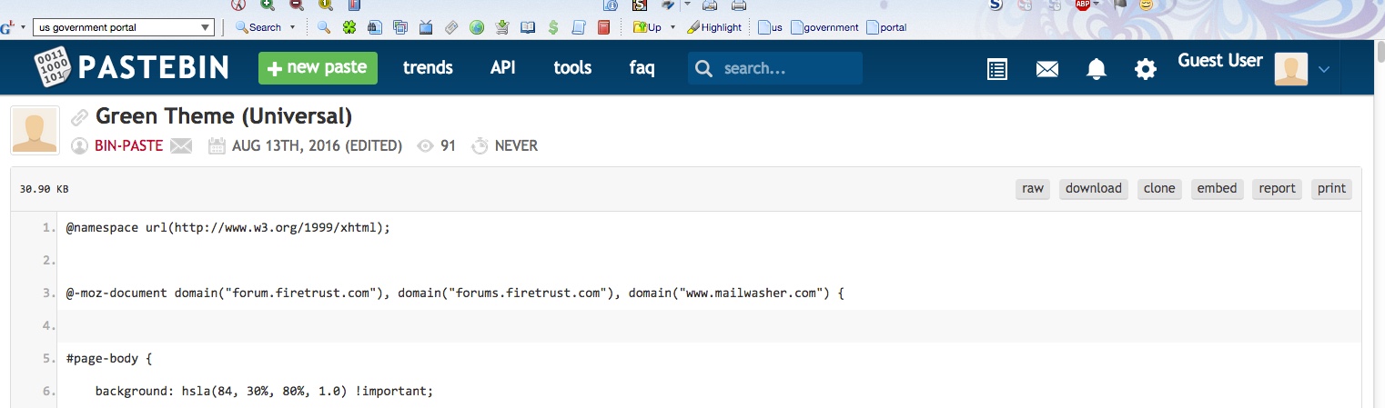Image resolution: width=1385 pixels, height=408 pixels.
Task: Click the scroll document icon in toolbar
Action: point(578,27)
